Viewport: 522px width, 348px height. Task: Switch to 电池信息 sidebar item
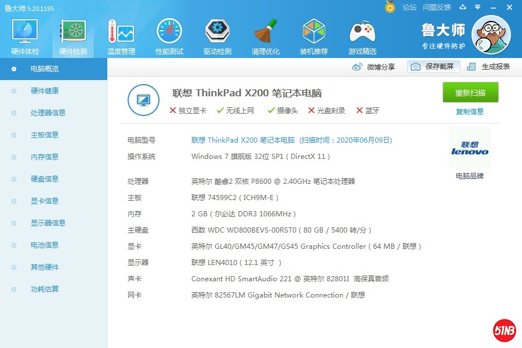point(45,245)
